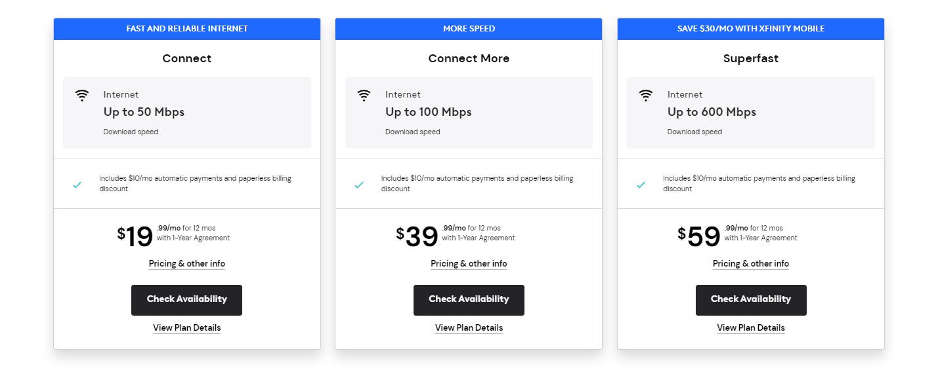Expand View Plan Details under Superfast
The width and height of the screenshot is (938, 370).
click(751, 328)
